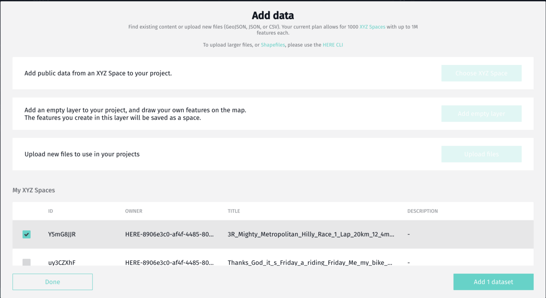Image resolution: width=546 pixels, height=298 pixels.
Task: Open the XYZ Spaces link
Action: (372, 27)
